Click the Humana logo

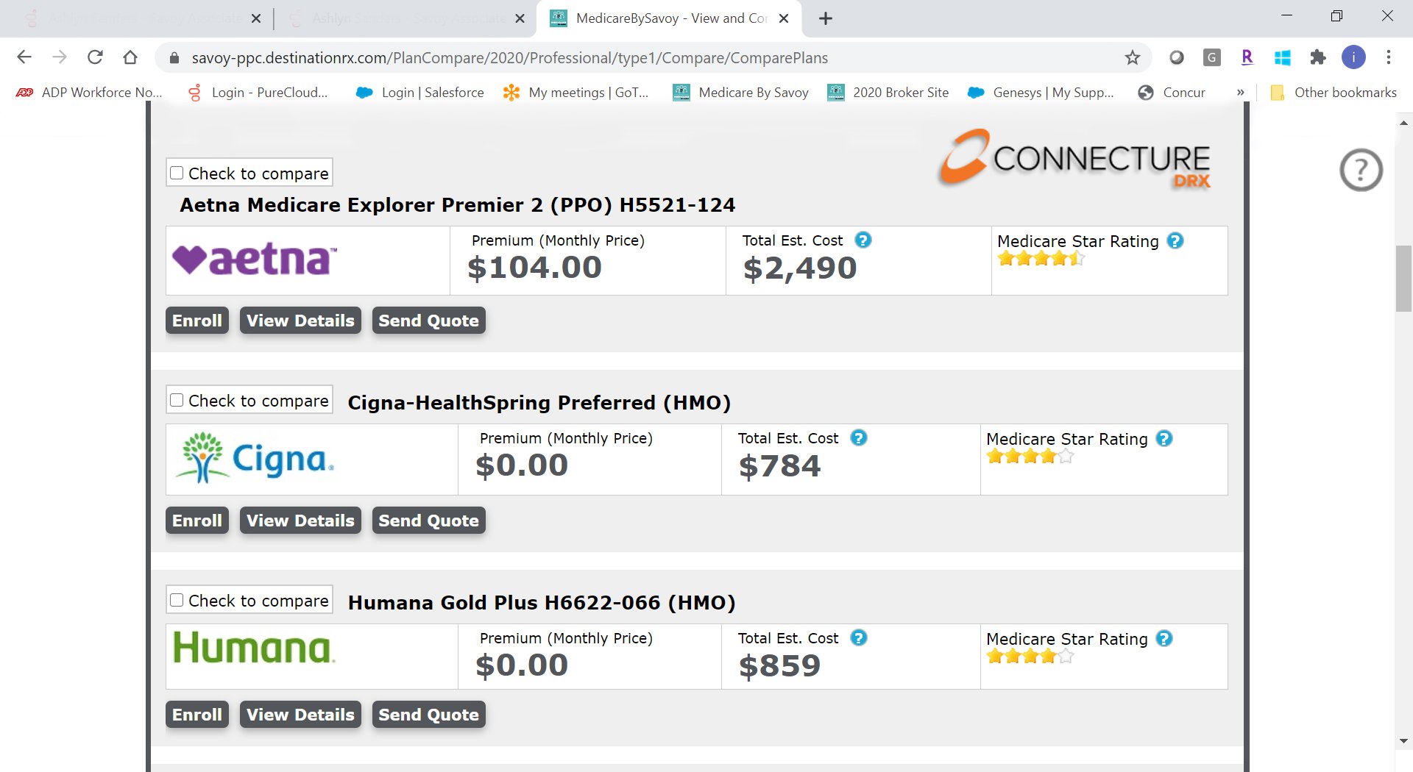click(254, 648)
